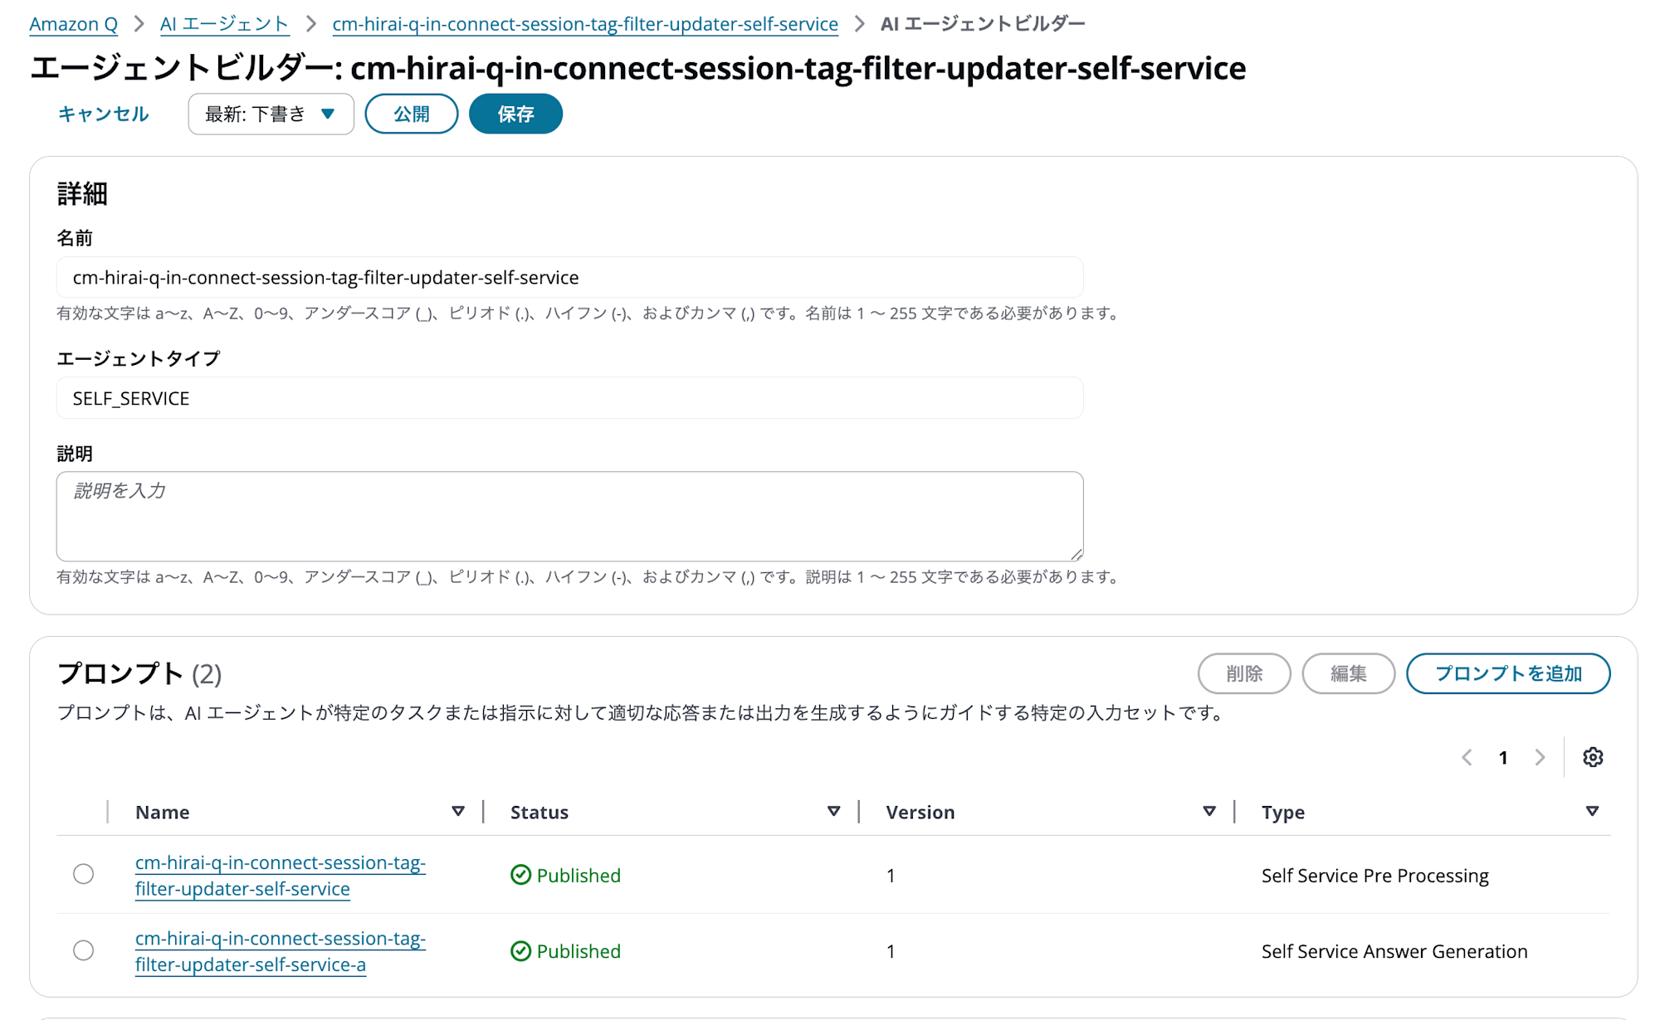The height and width of the screenshot is (1020, 1660).
Task: Go to previous prompts page arrow
Action: pyautogui.click(x=1467, y=757)
